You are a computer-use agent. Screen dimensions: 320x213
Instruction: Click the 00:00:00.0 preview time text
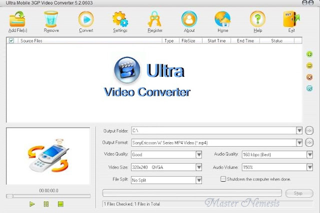pyautogui.click(x=49, y=191)
